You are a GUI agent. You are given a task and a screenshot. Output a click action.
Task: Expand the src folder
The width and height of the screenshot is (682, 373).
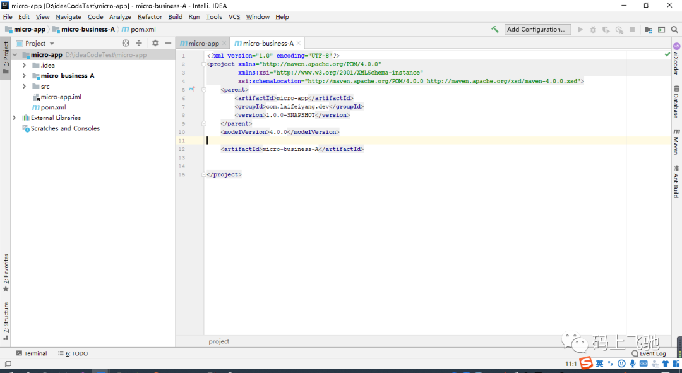[25, 86]
